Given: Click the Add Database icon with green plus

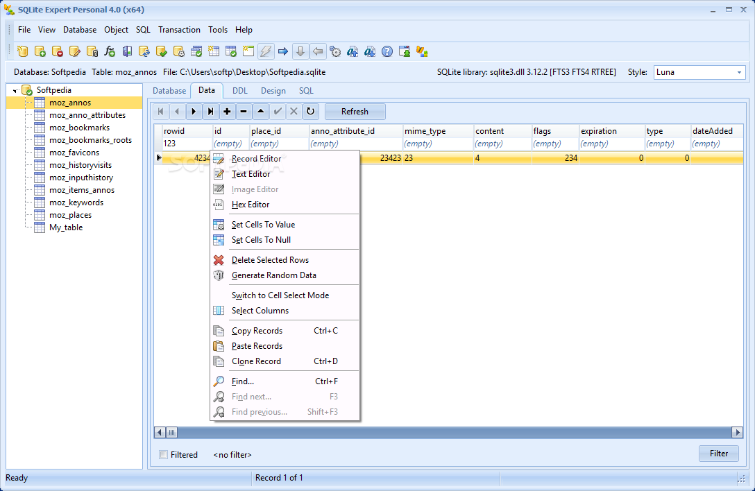Looking at the screenshot, I should [x=40, y=51].
